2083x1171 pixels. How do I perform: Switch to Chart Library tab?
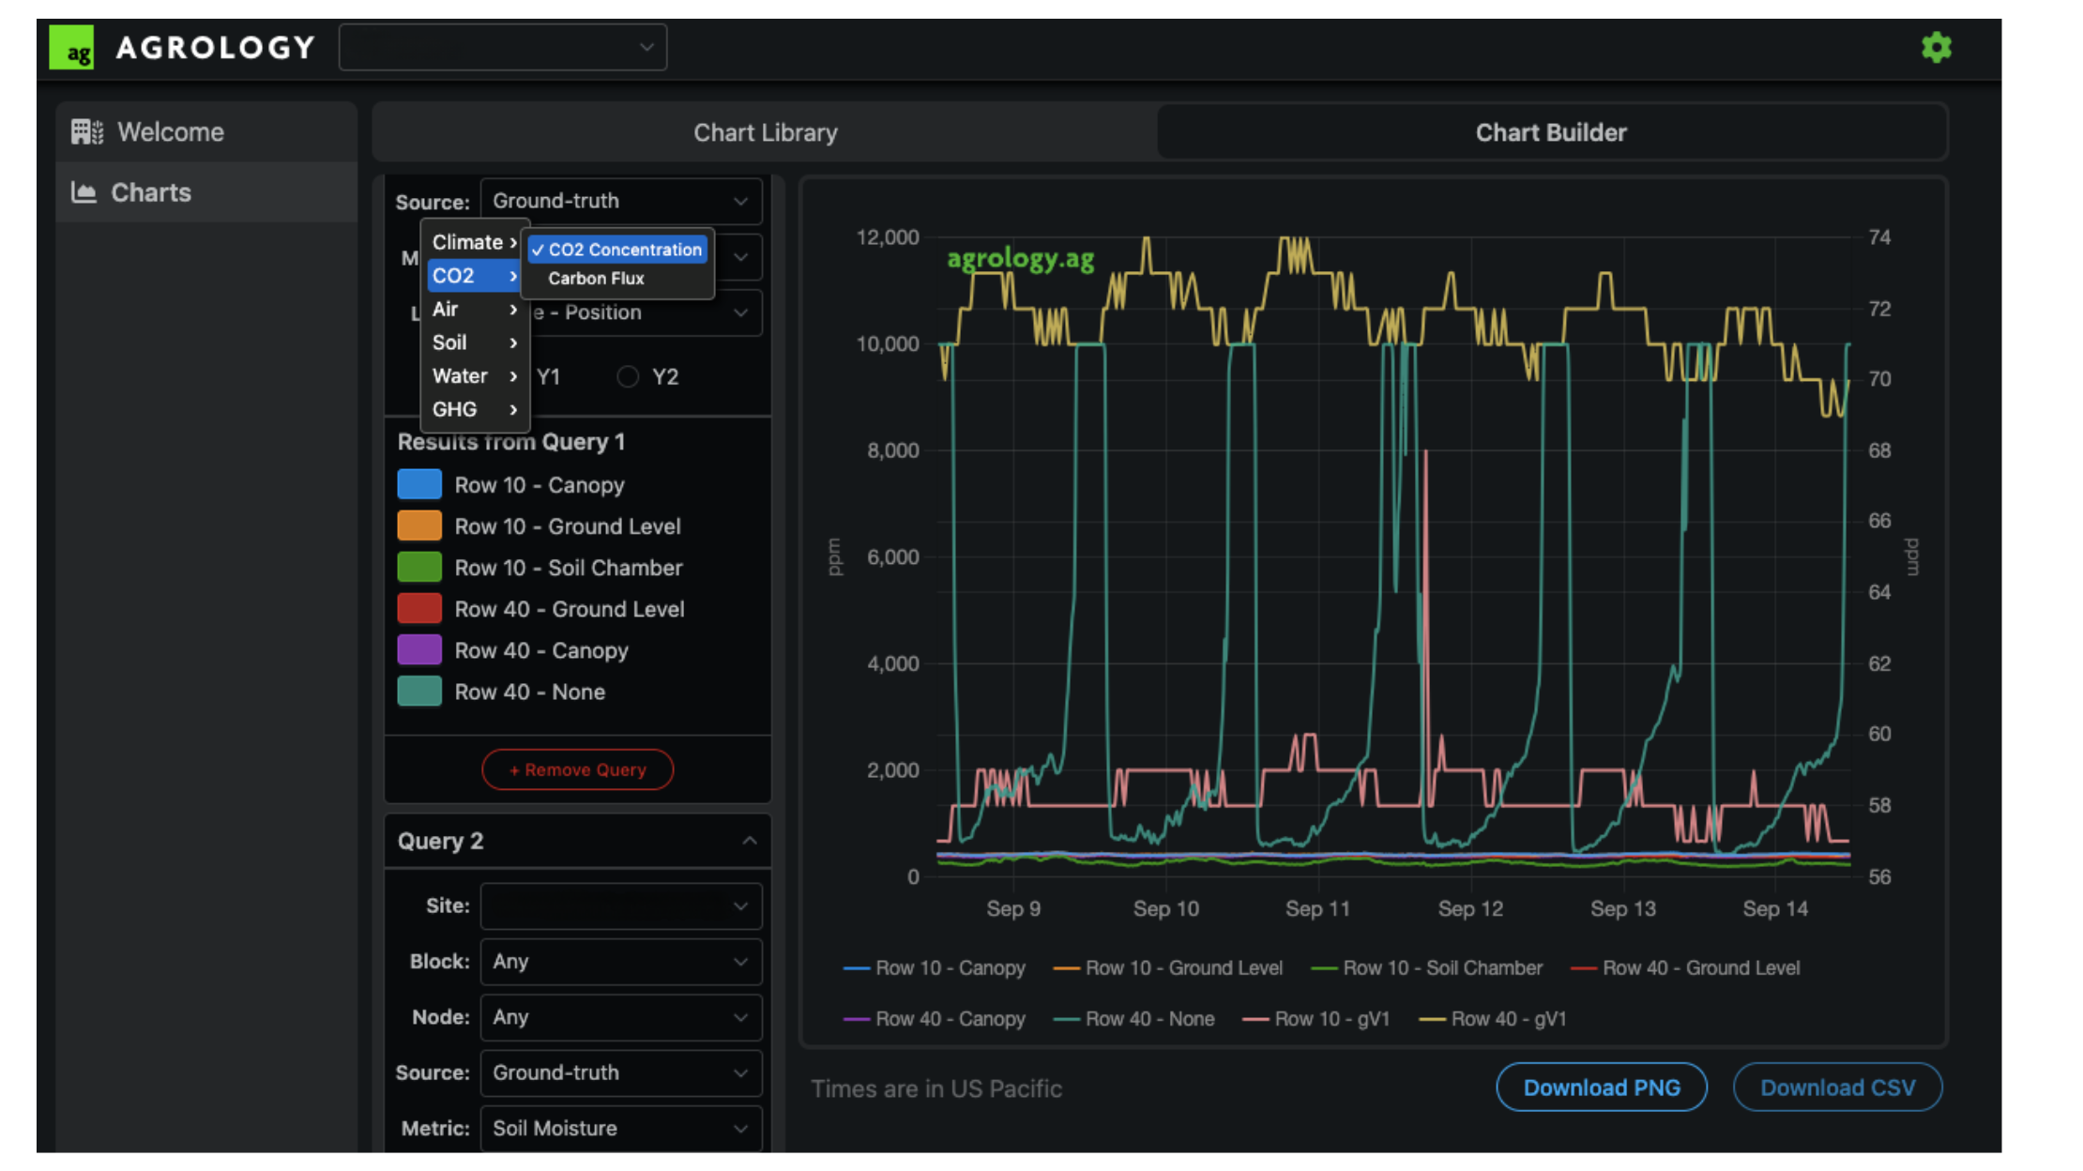tap(765, 132)
